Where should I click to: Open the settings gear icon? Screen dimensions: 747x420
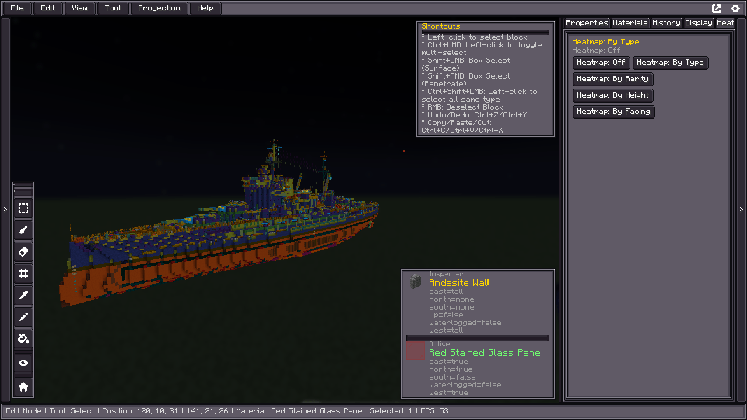coord(735,8)
